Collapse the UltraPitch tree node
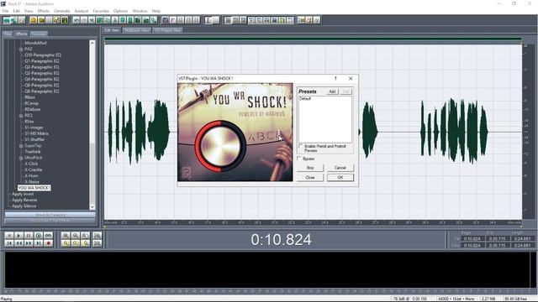Screen dimensions: 538x302 click(21, 159)
